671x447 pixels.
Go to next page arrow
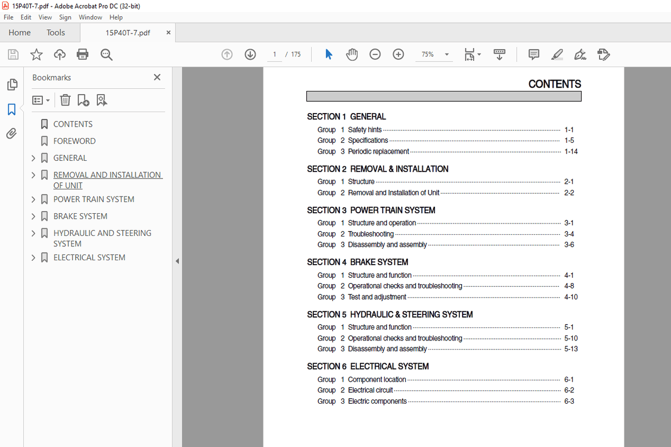250,54
